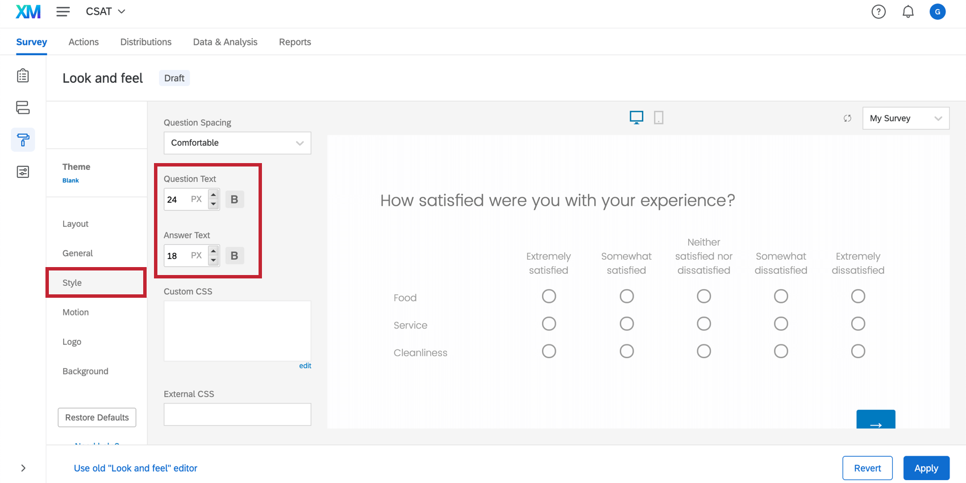Viewport: 966px width, 483px height.
Task: Toggle bold for Answer Text
Action: 234,256
